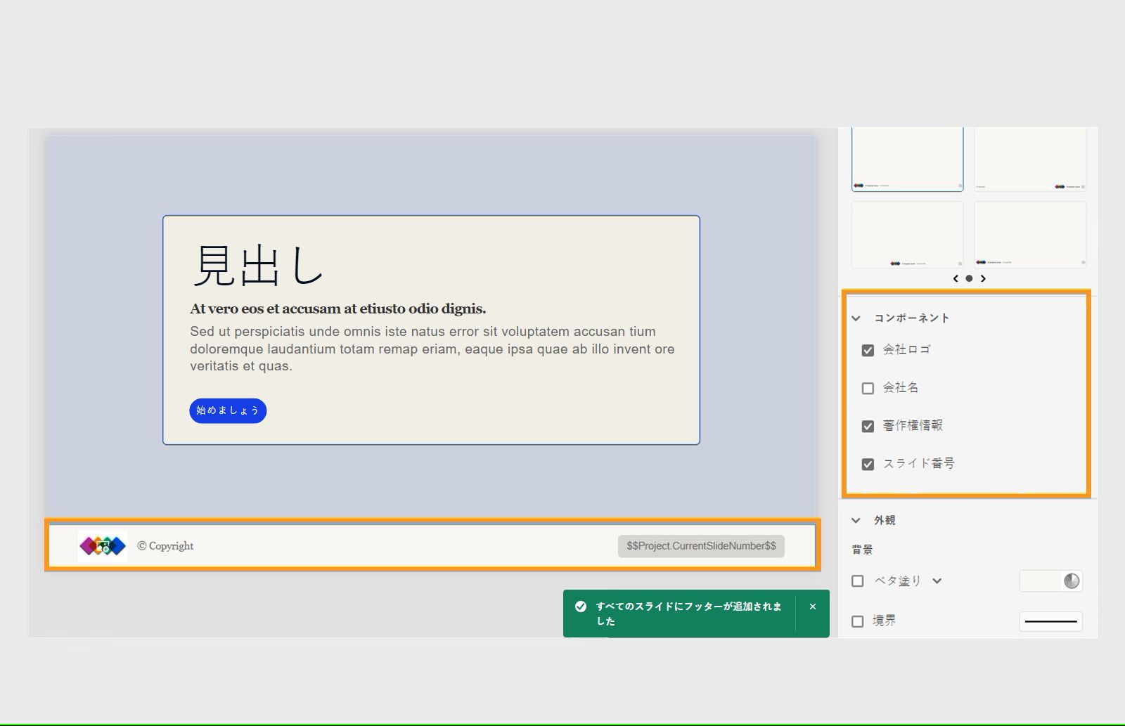Collapse the 外観 section
The height and width of the screenshot is (726, 1125).
856,520
